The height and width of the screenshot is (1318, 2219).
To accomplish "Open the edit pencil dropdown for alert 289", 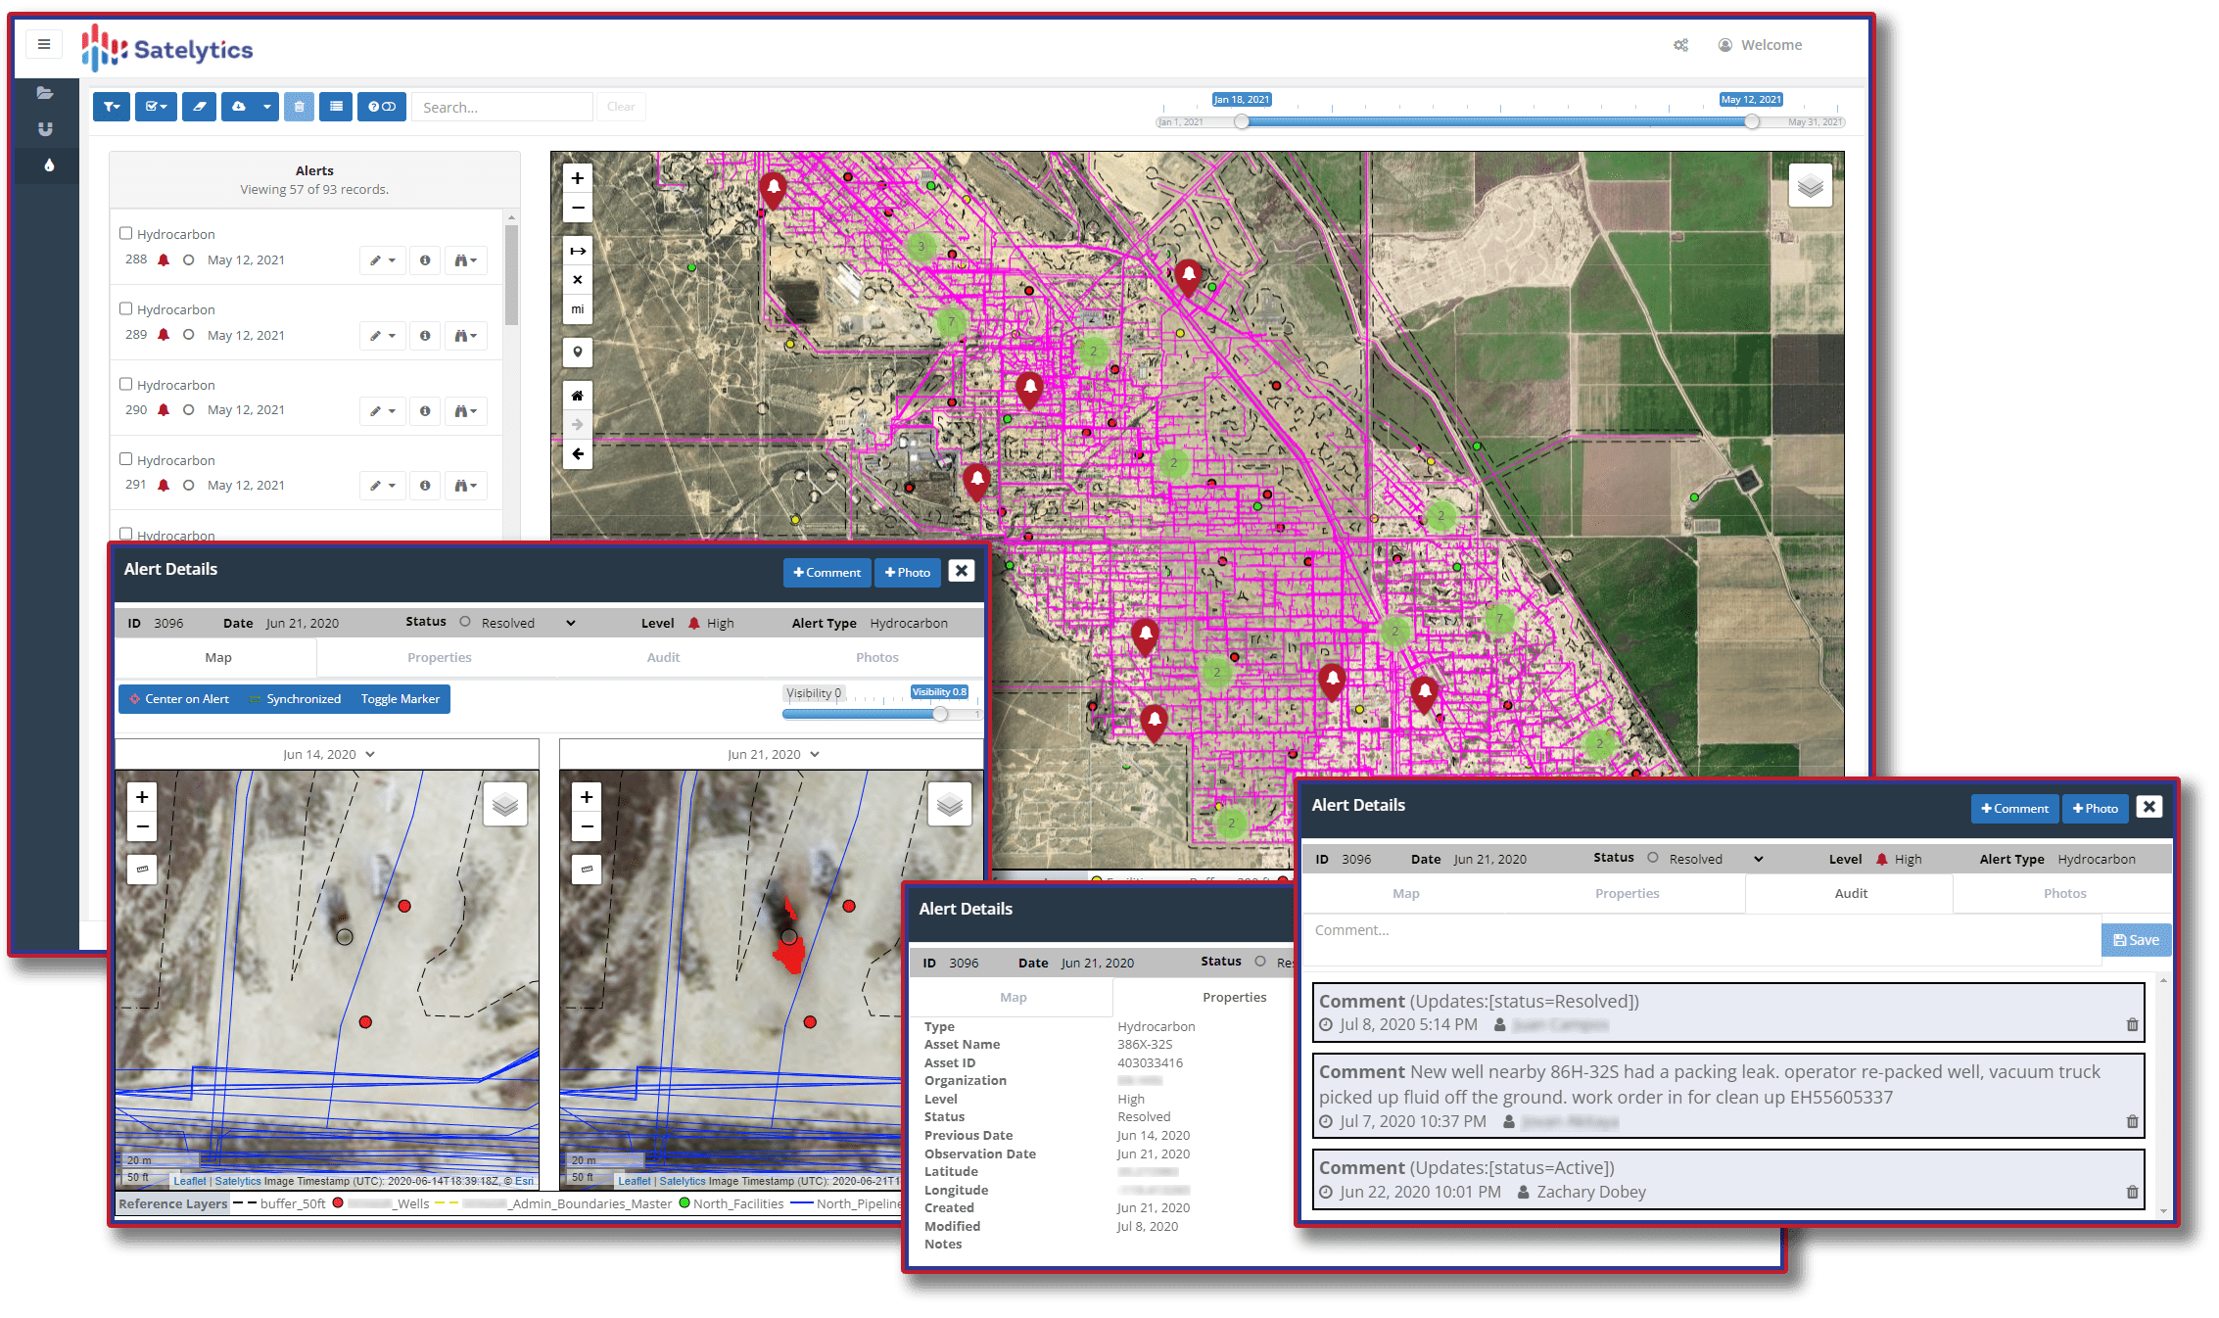I will point(382,336).
